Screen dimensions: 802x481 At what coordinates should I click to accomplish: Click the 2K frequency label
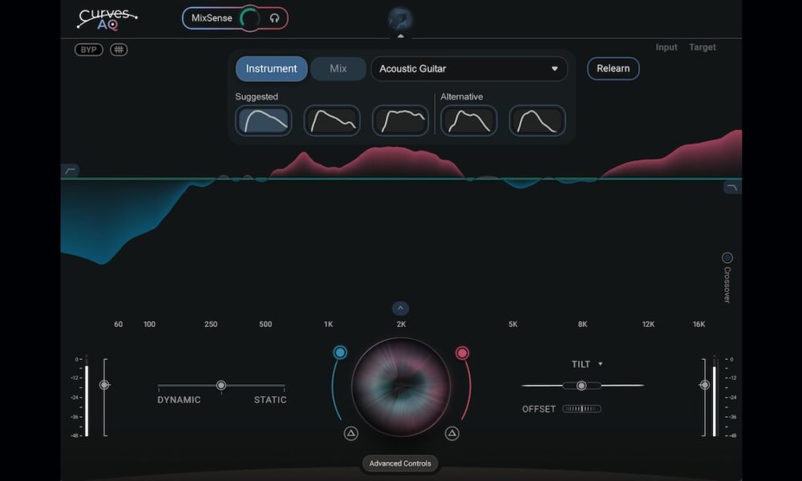[401, 324]
